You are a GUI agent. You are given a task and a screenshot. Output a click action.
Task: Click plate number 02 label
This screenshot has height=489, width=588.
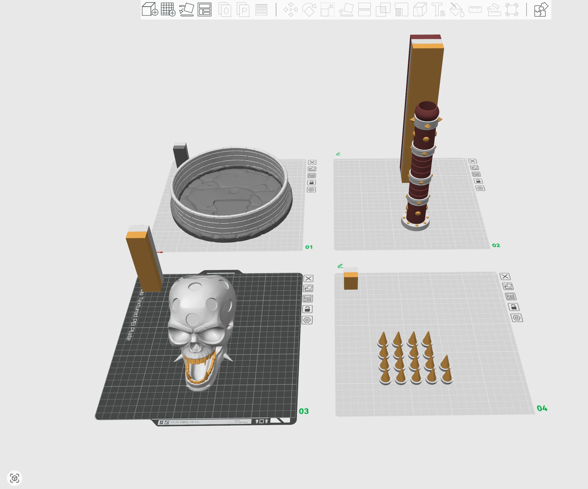click(496, 245)
